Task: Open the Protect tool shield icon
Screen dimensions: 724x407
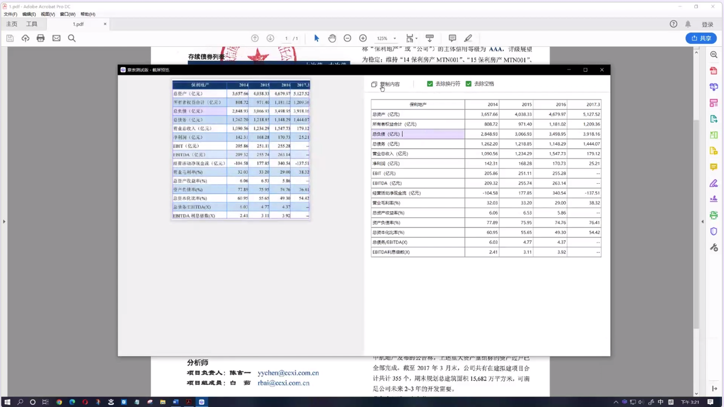Action: point(713,231)
